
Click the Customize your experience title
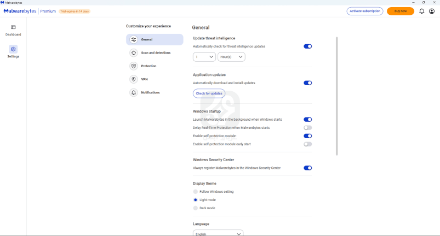coord(148,26)
